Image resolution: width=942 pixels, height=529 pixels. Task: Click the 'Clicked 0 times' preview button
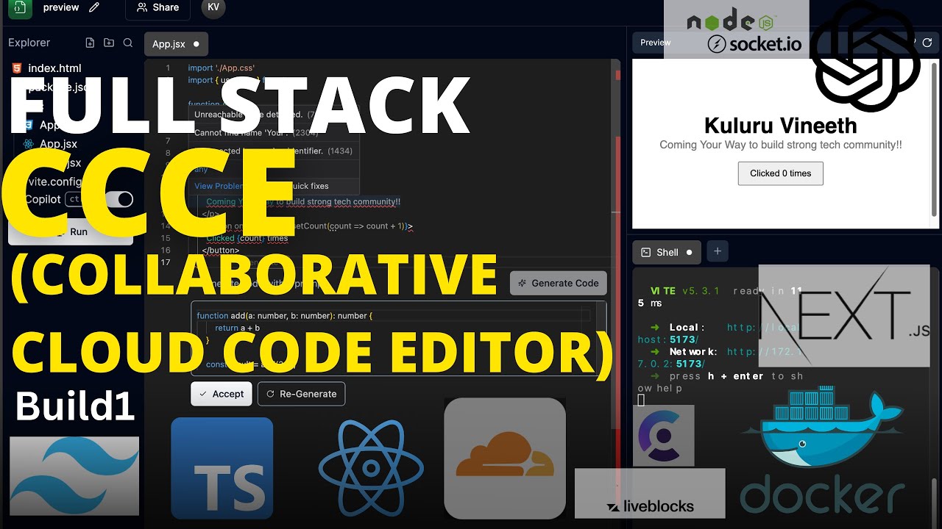781,173
